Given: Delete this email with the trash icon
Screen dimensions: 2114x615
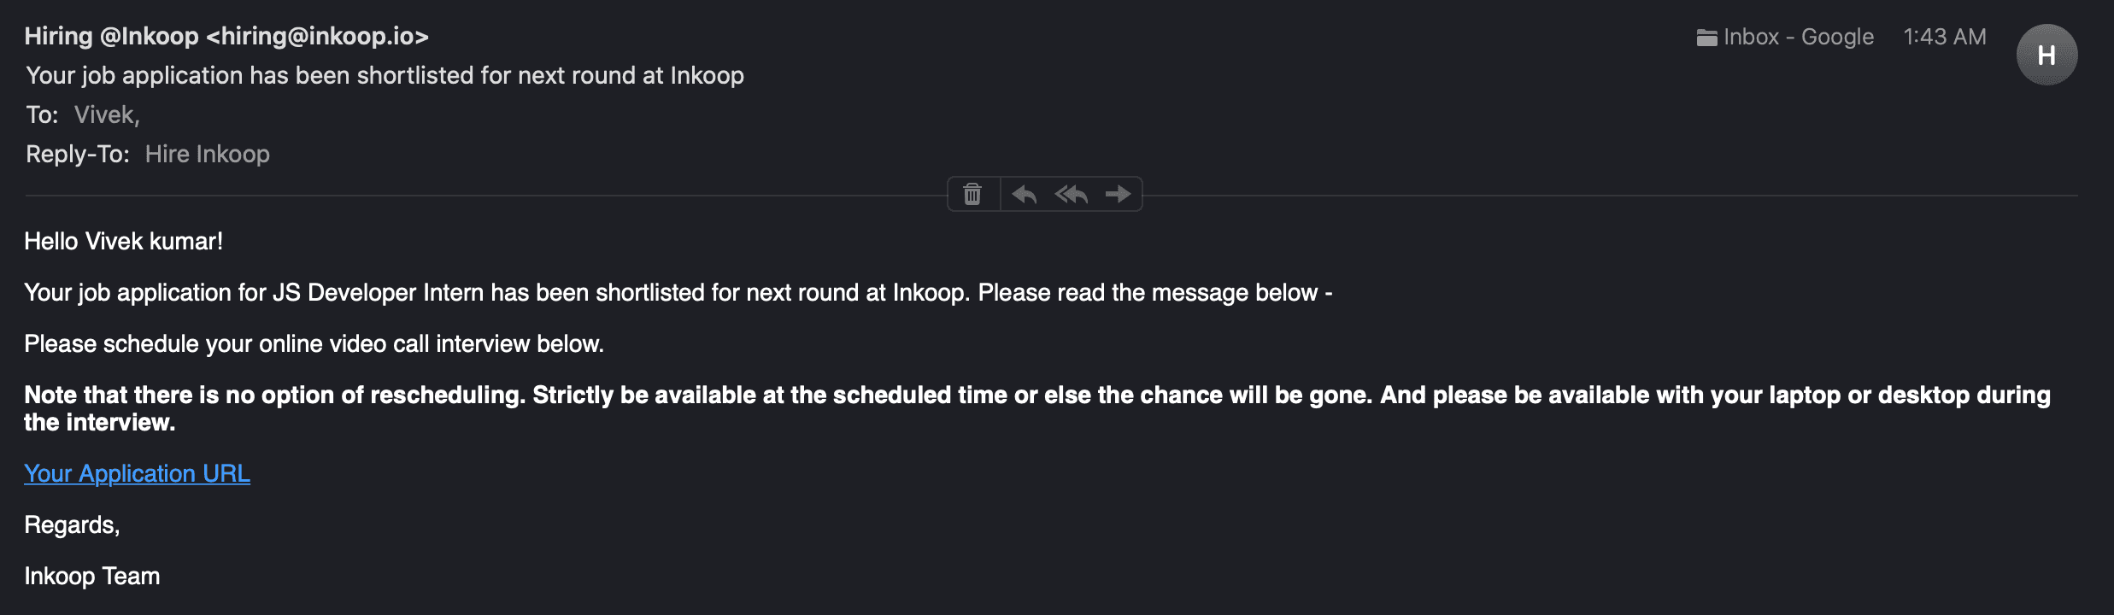Looking at the screenshot, I should click(x=972, y=195).
